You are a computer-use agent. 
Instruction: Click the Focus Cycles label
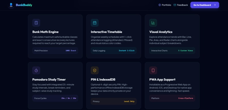point(40,98)
